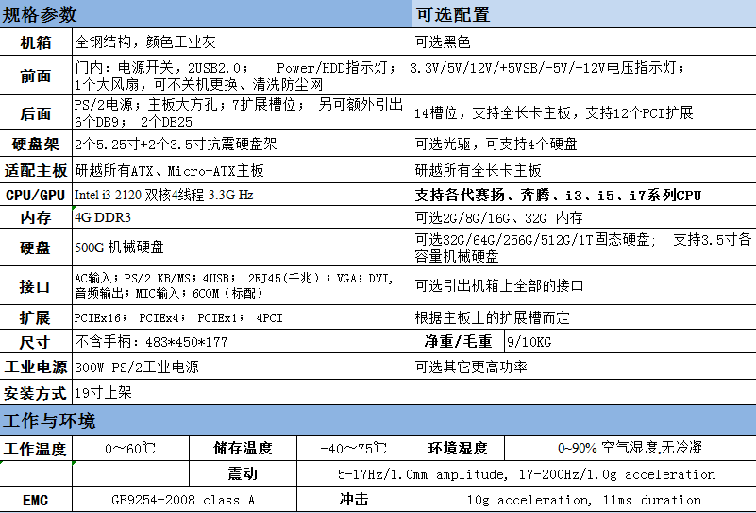This screenshot has width=756, height=513.
Task: Select the EMC label cell
Action: (x=36, y=500)
